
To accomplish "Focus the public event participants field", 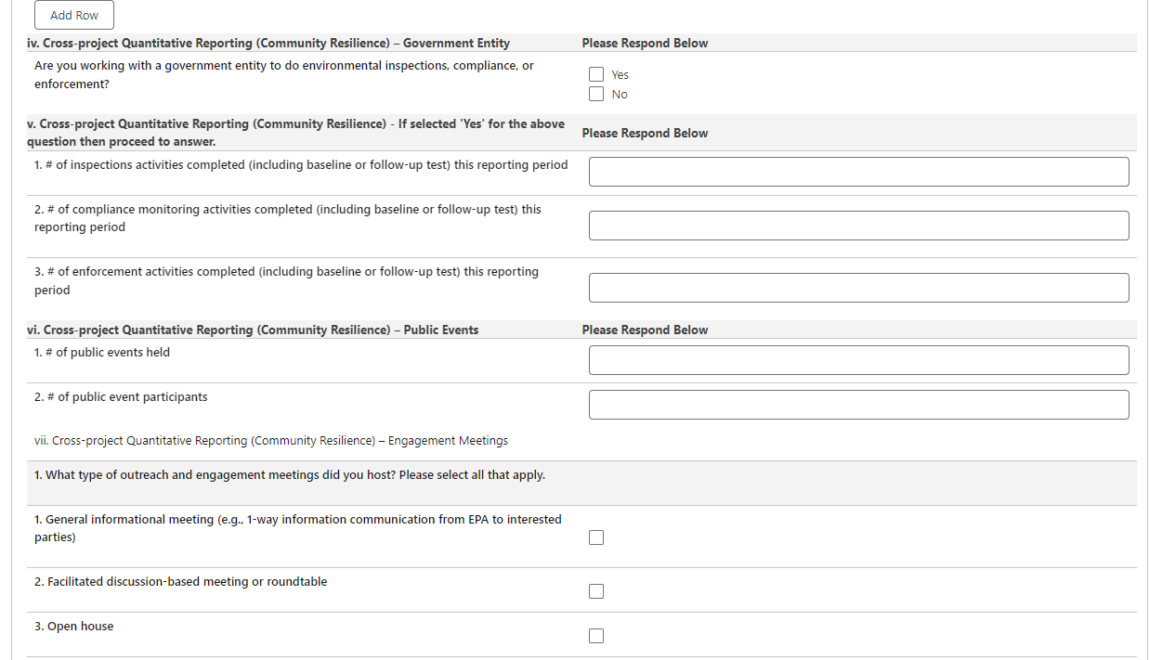I will [858, 405].
